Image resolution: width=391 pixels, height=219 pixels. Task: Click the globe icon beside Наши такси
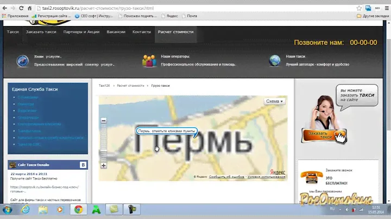click(x=275, y=60)
